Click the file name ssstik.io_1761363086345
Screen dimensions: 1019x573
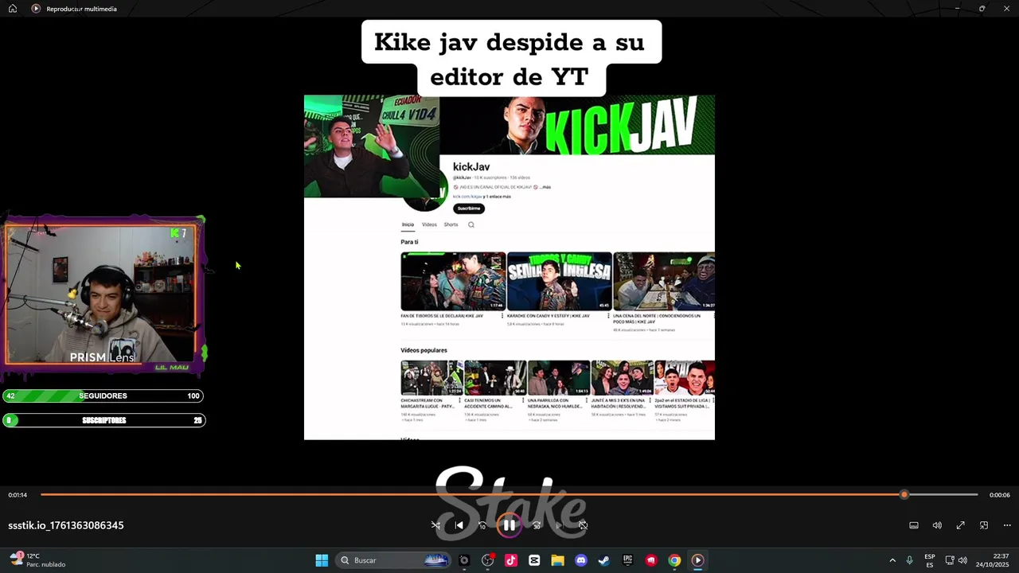66,525
